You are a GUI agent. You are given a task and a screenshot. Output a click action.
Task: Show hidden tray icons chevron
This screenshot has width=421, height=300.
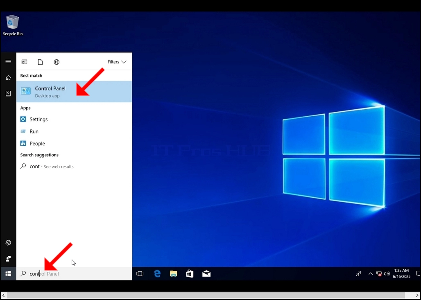(371, 274)
